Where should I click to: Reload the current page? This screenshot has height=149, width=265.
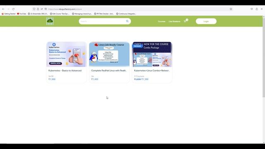(x=13, y=9)
